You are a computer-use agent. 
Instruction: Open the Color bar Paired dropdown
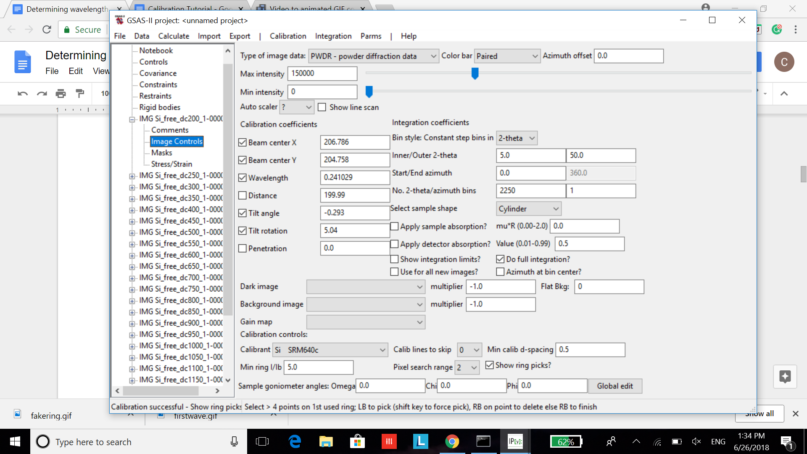507,56
